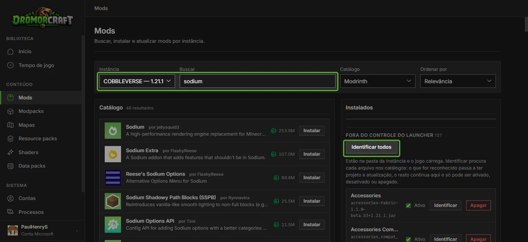Go to Modpacks section
The height and width of the screenshot is (242, 528).
tap(41, 111)
